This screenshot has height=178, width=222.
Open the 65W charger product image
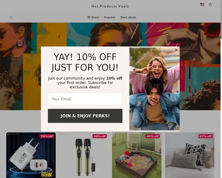(x=31, y=155)
